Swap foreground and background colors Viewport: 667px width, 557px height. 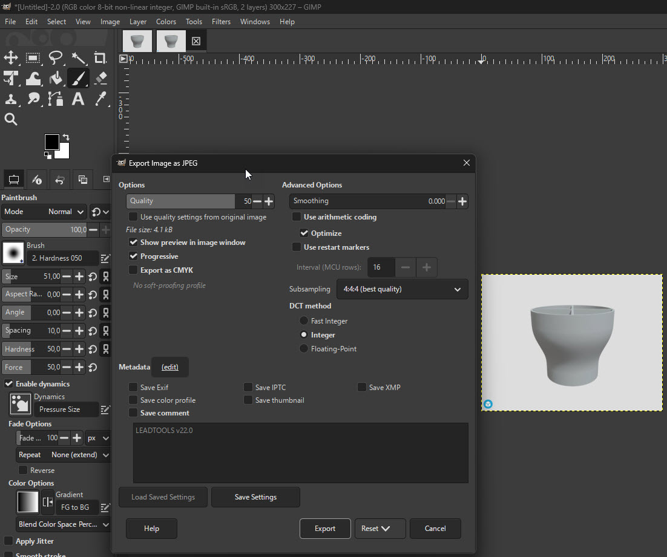(67, 137)
